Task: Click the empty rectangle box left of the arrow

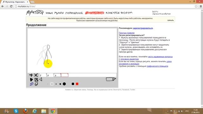Action: pyautogui.click(x=109, y=79)
